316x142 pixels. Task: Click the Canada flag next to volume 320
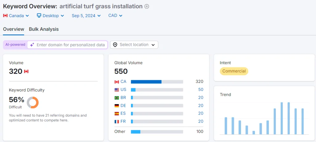(26, 71)
